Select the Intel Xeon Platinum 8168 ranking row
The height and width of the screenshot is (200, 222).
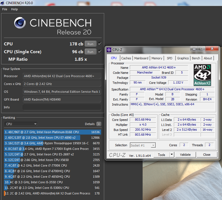(x=52, y=132)
